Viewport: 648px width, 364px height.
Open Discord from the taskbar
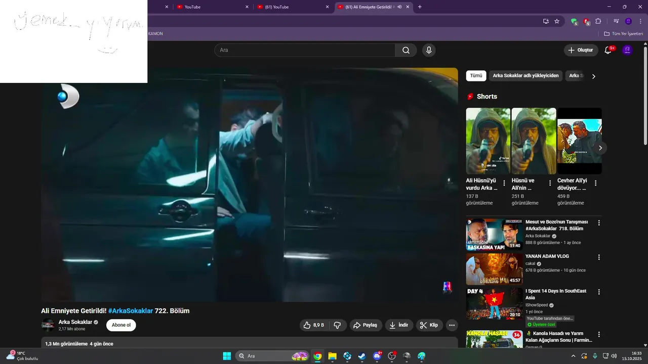pos(377,356)
